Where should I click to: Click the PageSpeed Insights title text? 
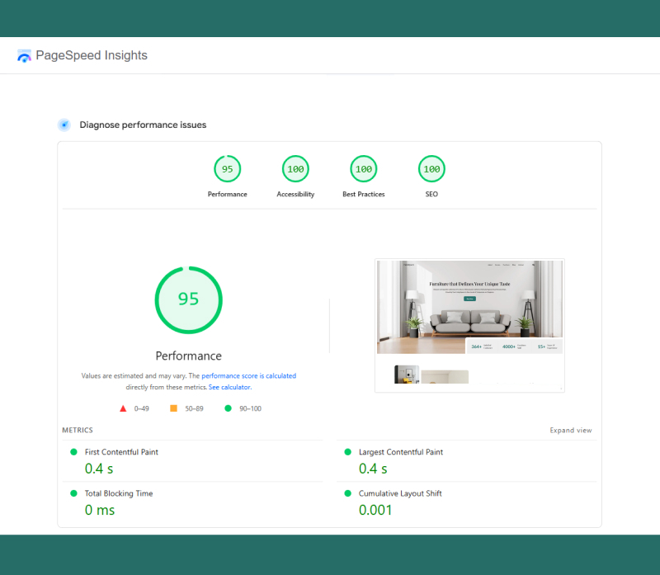click(x=92, y=56)
